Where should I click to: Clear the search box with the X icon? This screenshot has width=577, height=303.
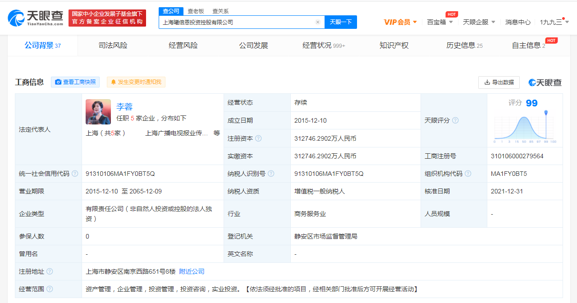[x=317, y=22]
